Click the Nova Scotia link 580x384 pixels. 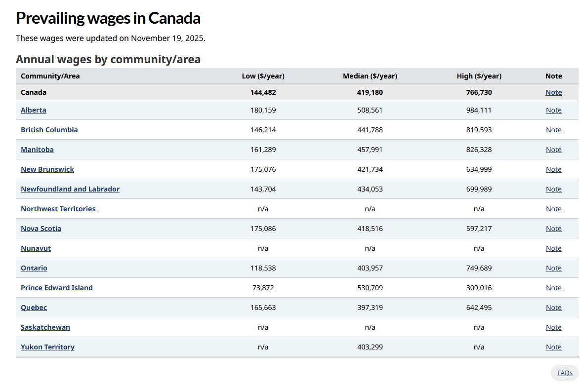[x=41, y=229]
